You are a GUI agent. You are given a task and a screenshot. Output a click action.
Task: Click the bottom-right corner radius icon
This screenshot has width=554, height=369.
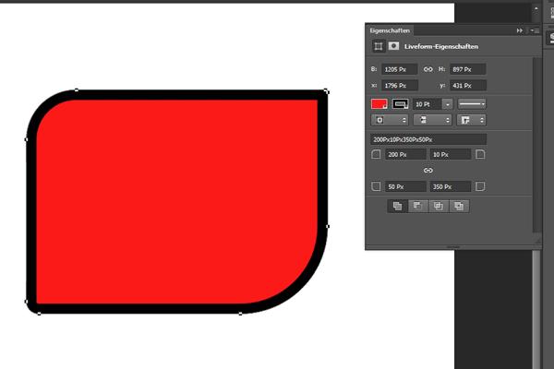[x=480, y=186]
